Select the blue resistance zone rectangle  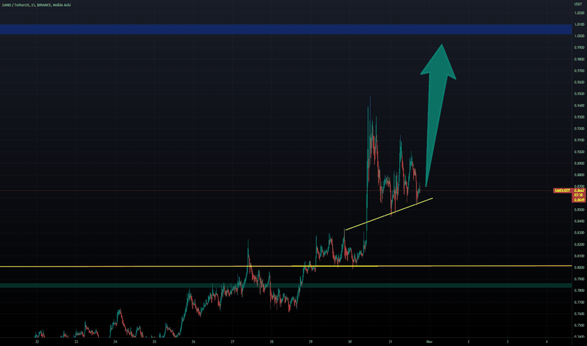pos(286,29)
